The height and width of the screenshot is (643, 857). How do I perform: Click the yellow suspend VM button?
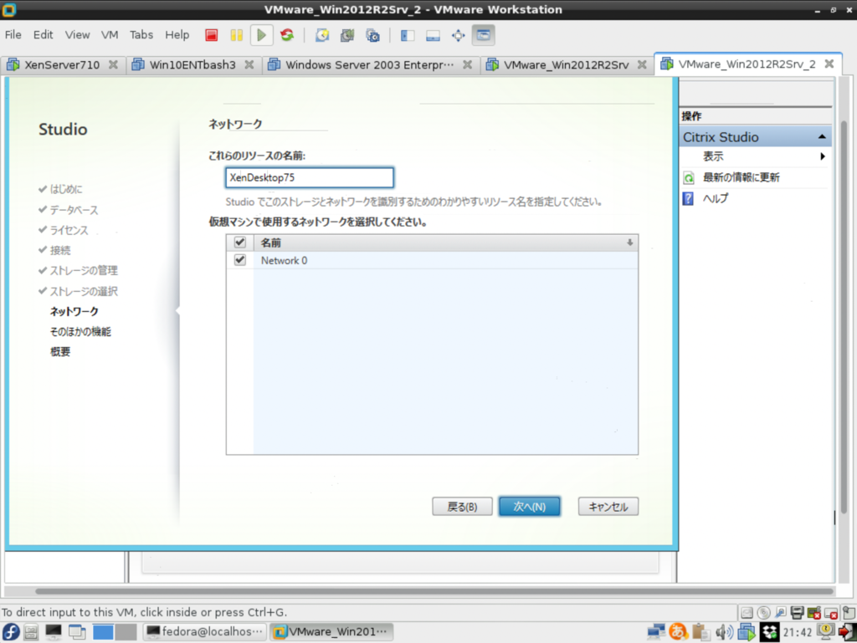coord(236,35)
